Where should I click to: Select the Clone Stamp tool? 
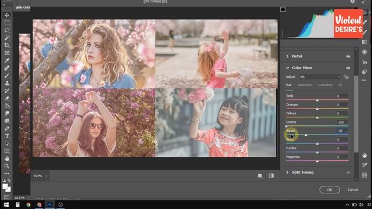(x=7, y=83)
